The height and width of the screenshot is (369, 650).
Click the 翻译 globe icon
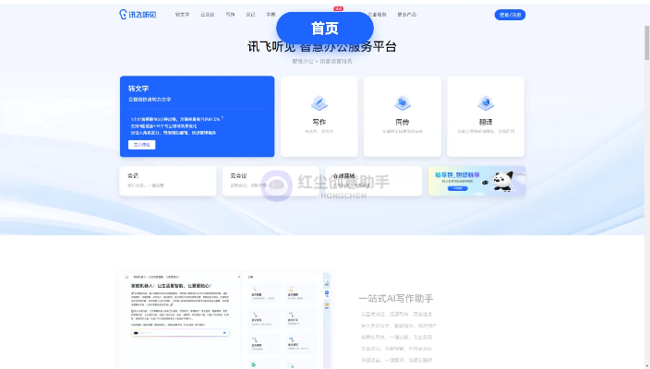pyautogui.click(x=486, y=103)
